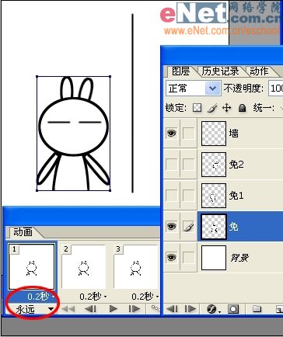Select the 兔2 layer thumbnail

pos(214,165)
